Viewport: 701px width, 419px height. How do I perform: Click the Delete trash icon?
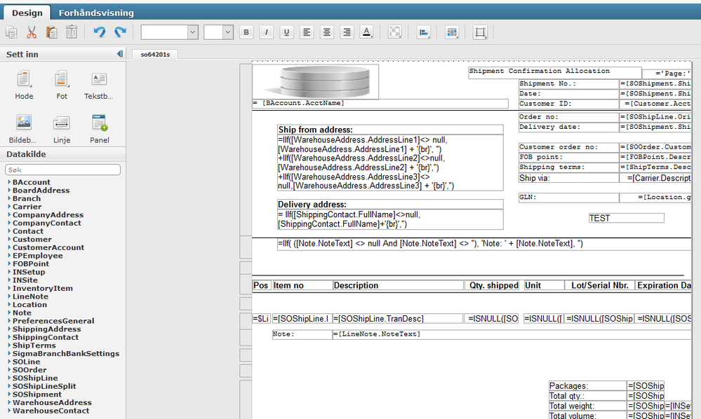71,32
